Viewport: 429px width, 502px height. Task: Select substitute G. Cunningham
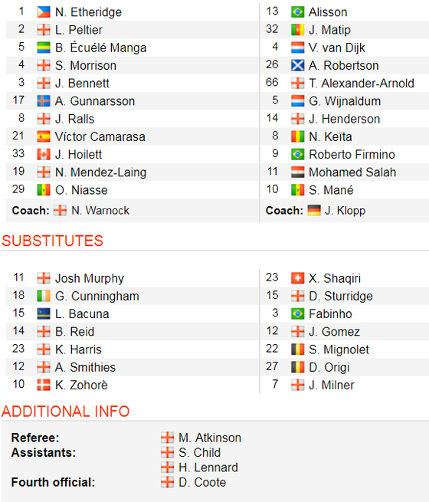(97, 296)
